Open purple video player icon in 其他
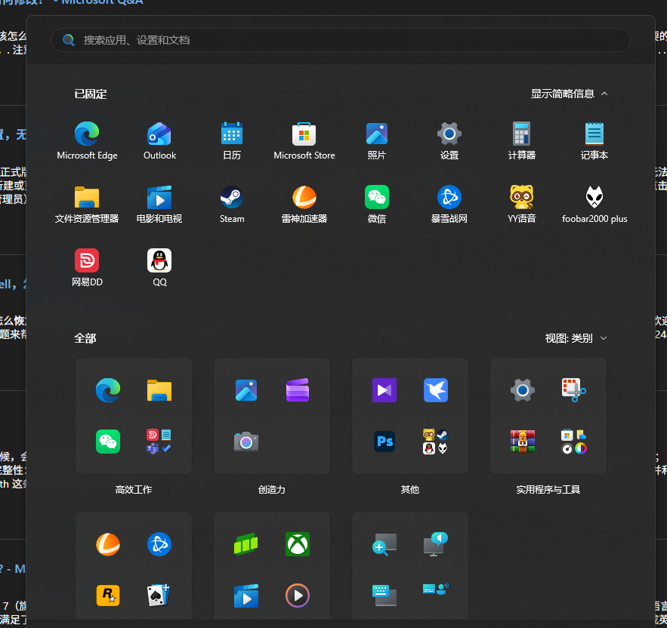 coord(384,390)
